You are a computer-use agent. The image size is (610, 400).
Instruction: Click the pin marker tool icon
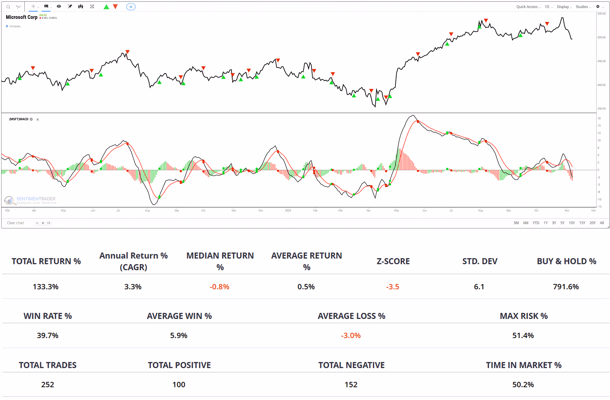click(70, 7)
